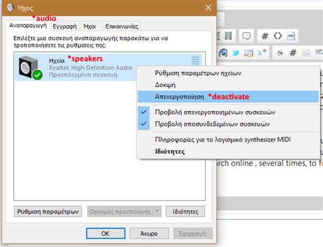
Task: Click the film strip video icon in editor toolbar
Action: (228, 36)
